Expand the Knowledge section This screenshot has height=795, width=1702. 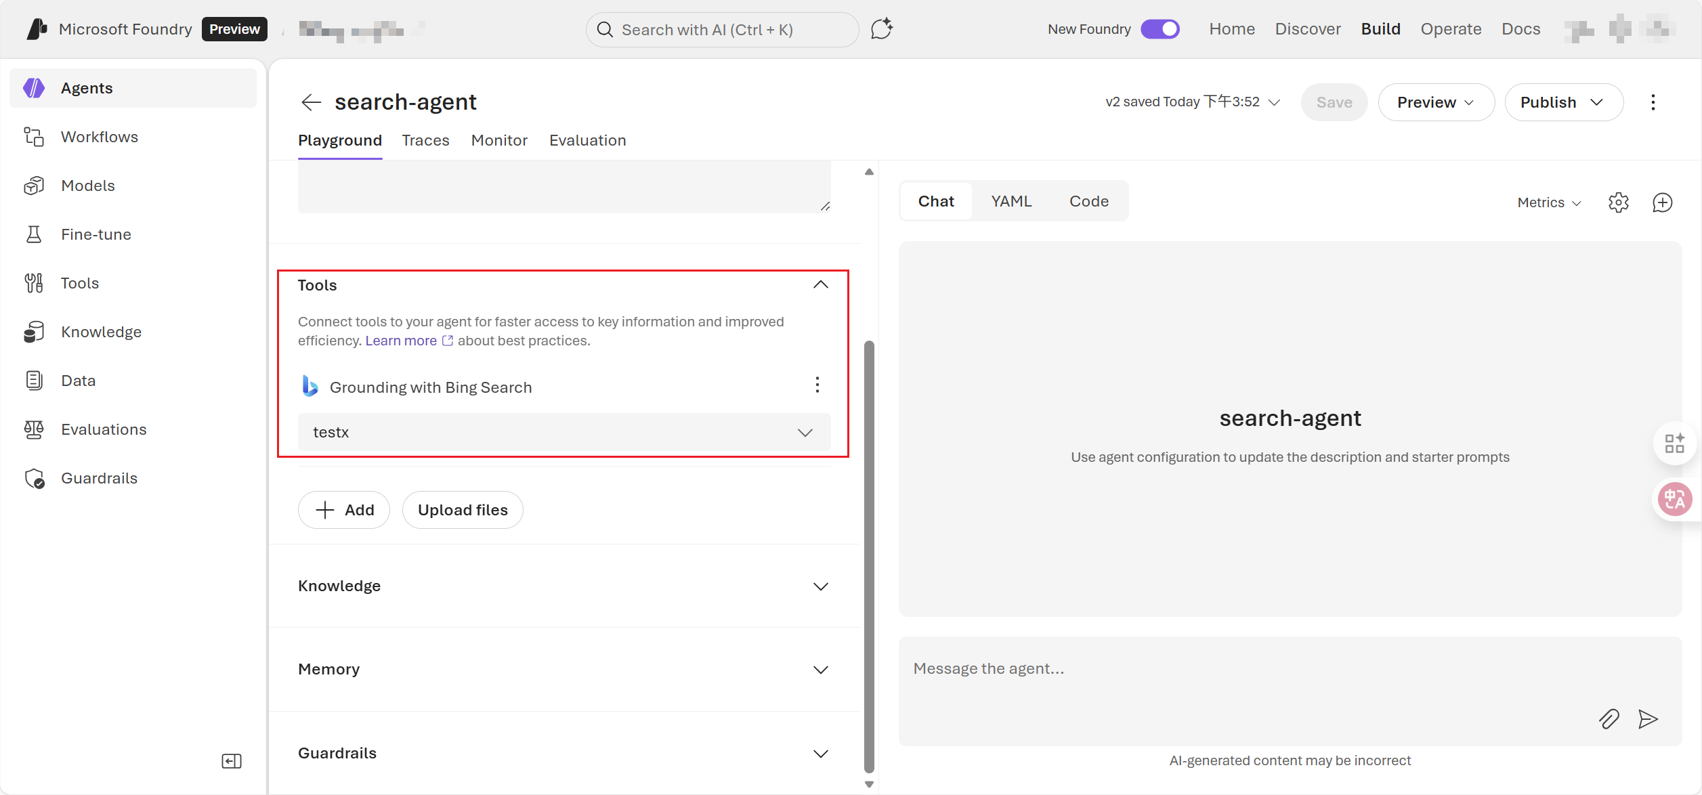tap(820, 586)
